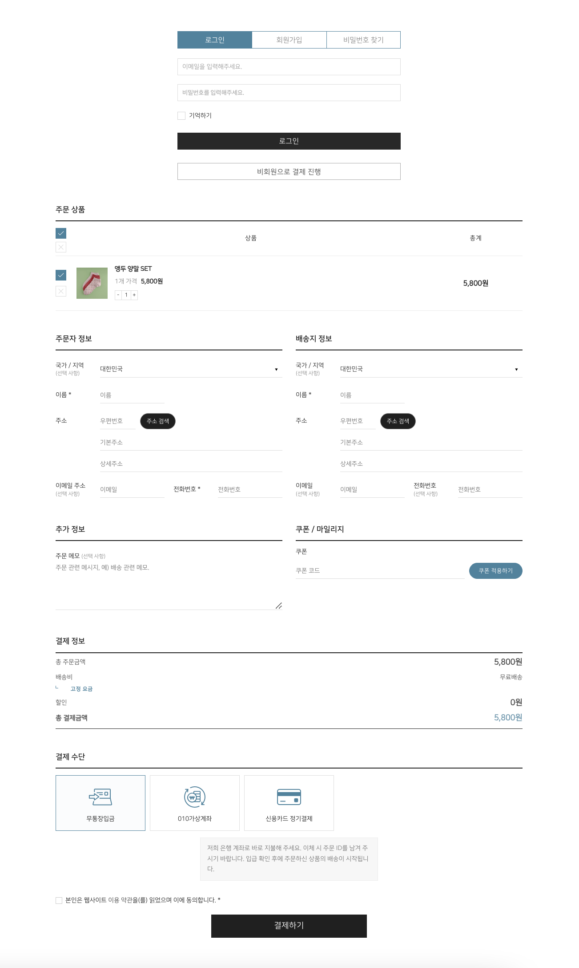Switch to the 회원가입 tab
Screen dimensions: 579x968
(289, 40)
